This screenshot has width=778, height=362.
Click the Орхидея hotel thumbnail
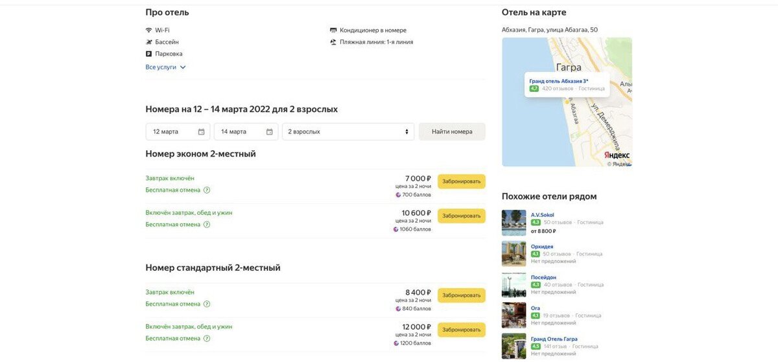point(514,254)
